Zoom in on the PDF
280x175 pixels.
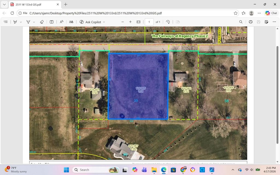click(x=130, y=22)
